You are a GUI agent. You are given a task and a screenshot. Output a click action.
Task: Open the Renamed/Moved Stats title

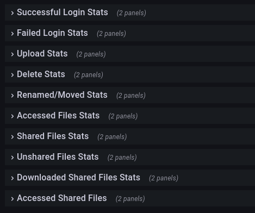[x=62, y=95]
